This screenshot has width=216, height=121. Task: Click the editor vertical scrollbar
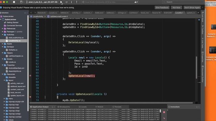coord(196,68)
